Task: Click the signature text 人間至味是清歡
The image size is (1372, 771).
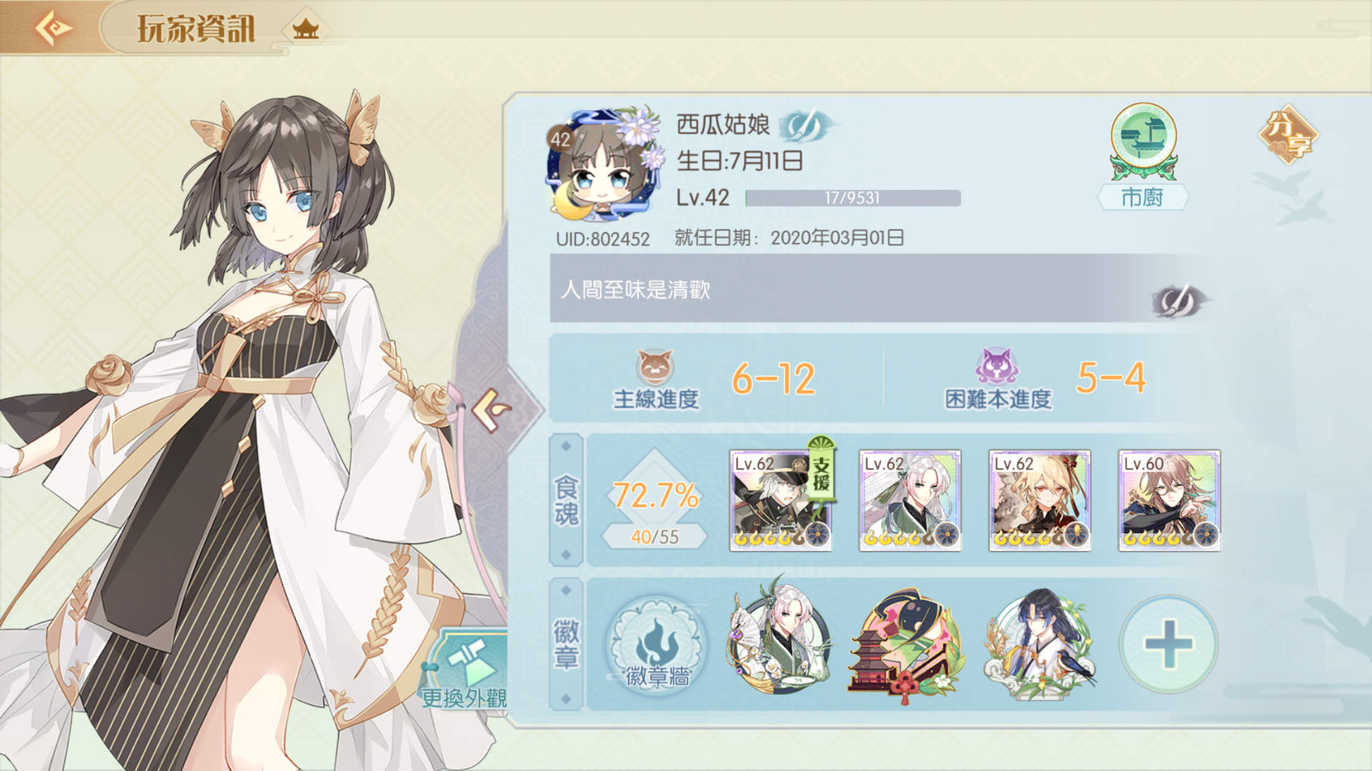Action: pos(635,290)
